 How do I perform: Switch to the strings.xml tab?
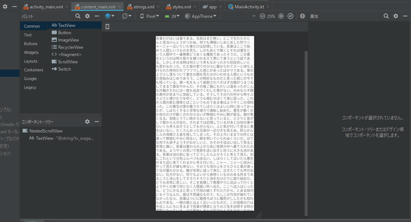coord(144,7)
